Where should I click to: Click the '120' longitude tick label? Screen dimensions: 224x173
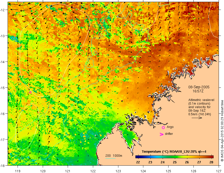43,171
